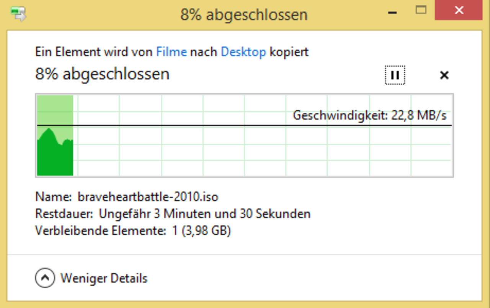Click the copy dialog icon in title bar

[18, 14]
